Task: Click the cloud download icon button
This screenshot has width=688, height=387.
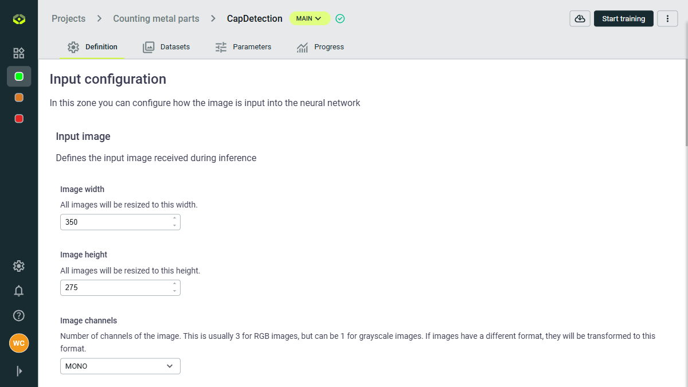Action: 580,19
